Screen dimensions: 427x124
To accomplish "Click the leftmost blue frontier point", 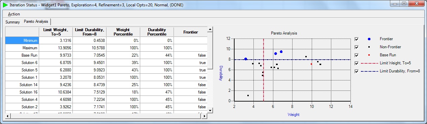I will pyautogui.click(x=246, y=59).
